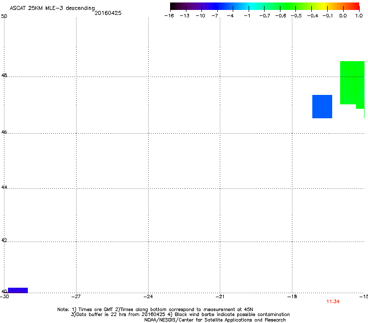This screenshot has height=323, width=368.
Task: Click the color bar label 0.0
Action: pyautogui.click(x=343, y=16)
